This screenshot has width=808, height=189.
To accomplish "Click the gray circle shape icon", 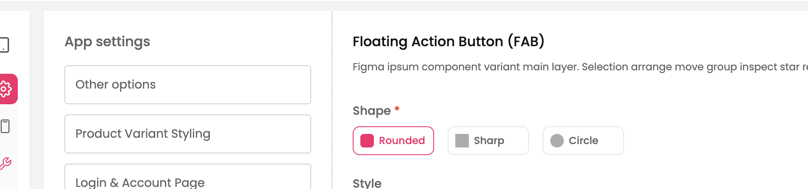I will [557, 141].
